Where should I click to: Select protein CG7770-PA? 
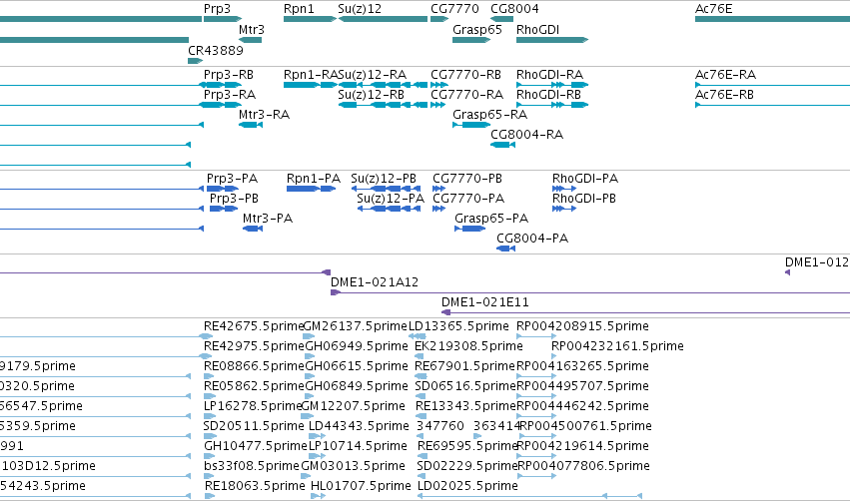(468, 199)
